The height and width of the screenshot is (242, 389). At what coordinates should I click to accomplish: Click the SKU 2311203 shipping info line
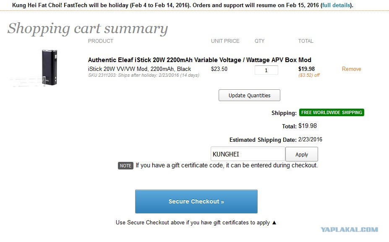pyautogui.click(x=144, y=75)
